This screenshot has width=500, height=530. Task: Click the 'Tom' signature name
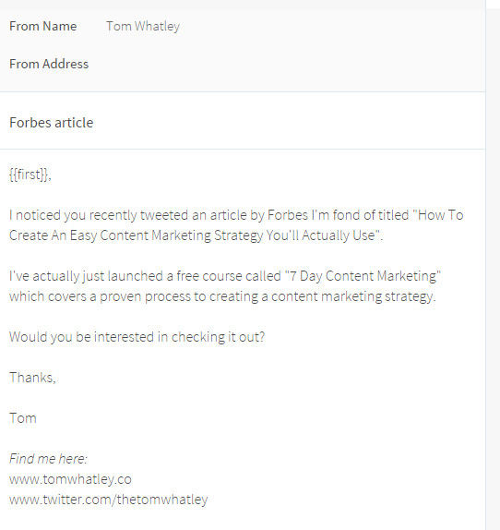pyautogui.click(x=23, y=418)
